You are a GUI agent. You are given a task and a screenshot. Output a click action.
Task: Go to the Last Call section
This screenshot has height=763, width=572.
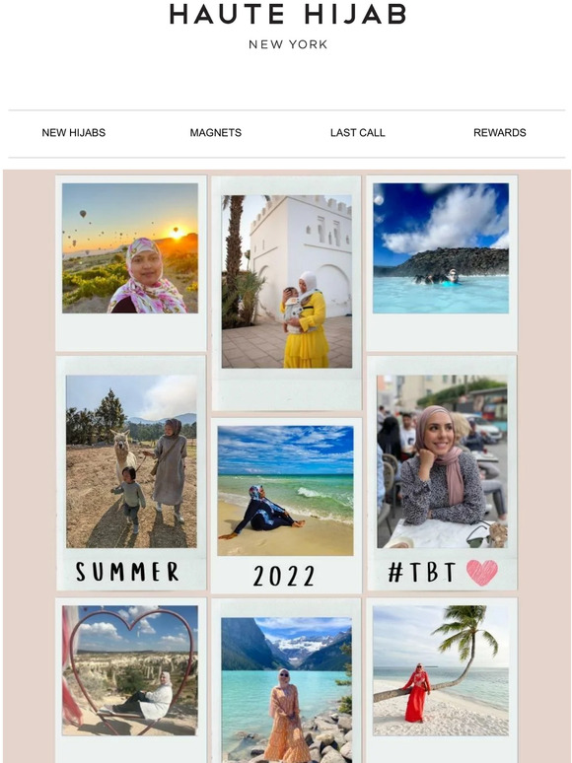(x=358, y=132)
